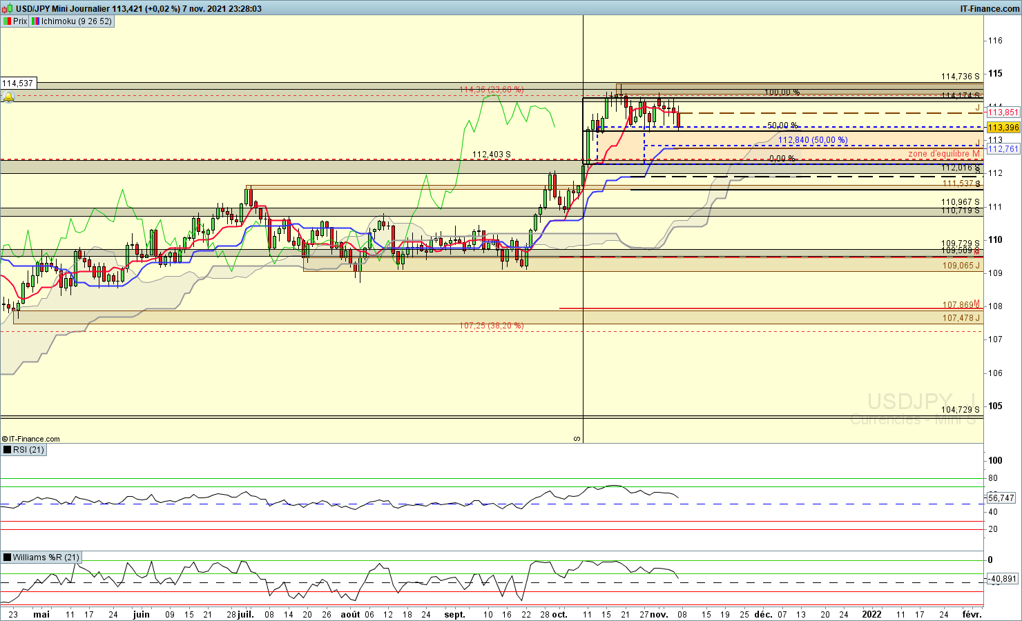Click the 112,403 S level label

(492, 155)
